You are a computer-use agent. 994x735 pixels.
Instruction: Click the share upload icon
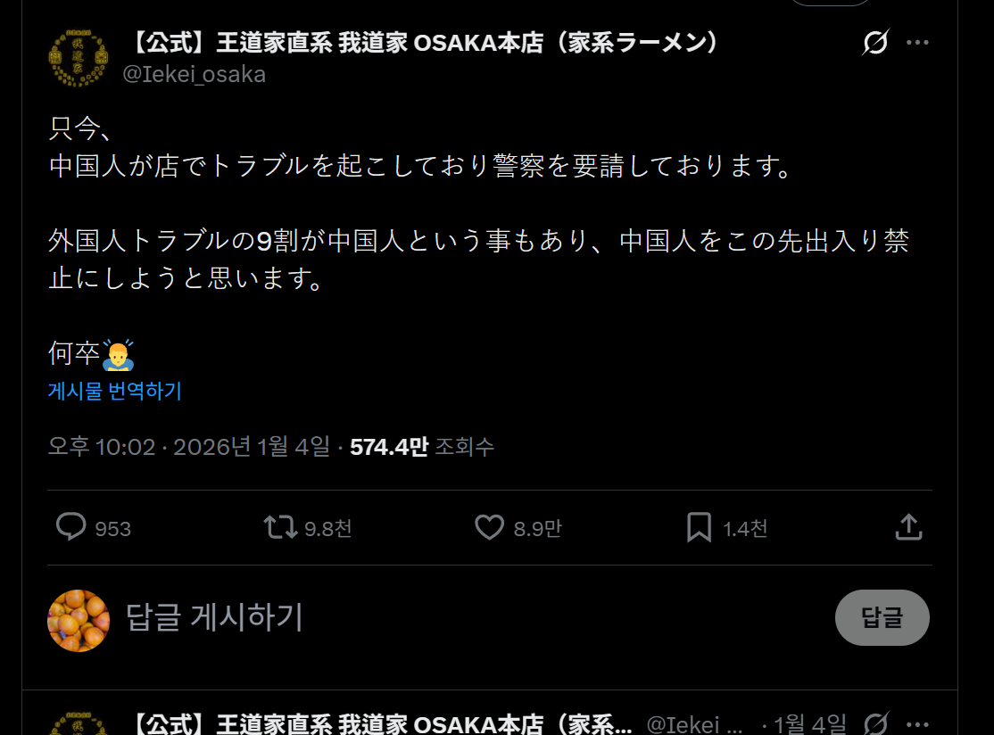click(x=908, y=527)
